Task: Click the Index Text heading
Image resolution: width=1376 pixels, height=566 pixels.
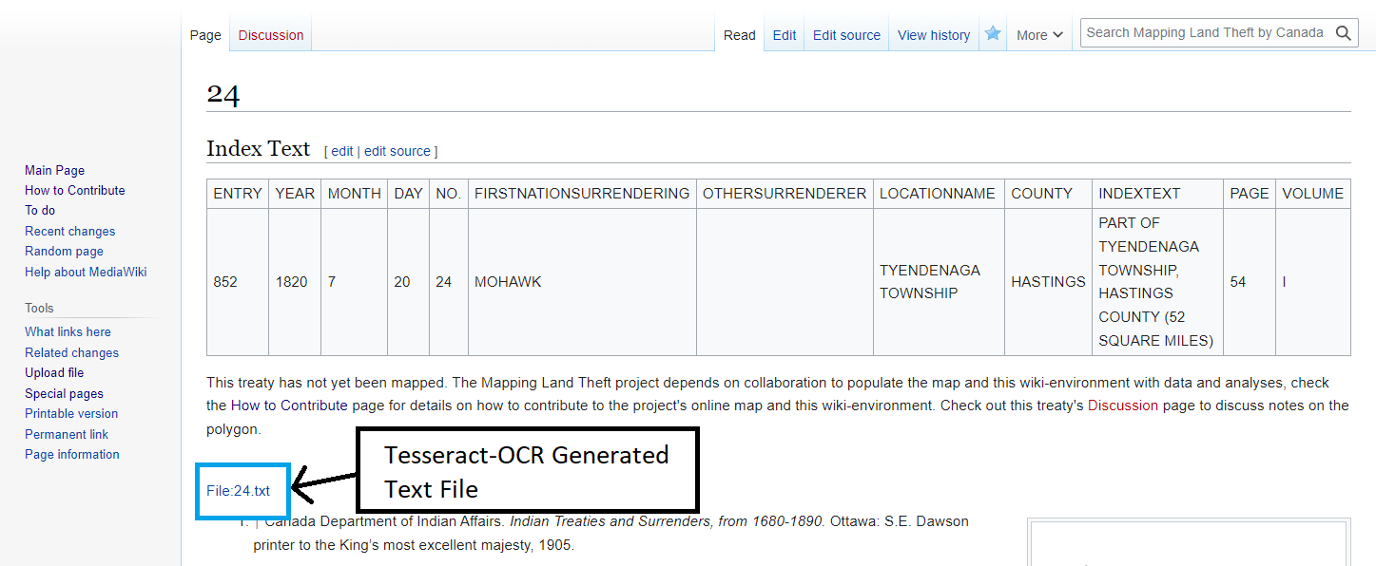Action: (x=258, y=149)
